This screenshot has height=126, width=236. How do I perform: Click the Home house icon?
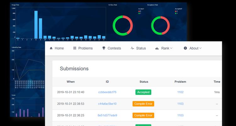click(x=51, y=48)
